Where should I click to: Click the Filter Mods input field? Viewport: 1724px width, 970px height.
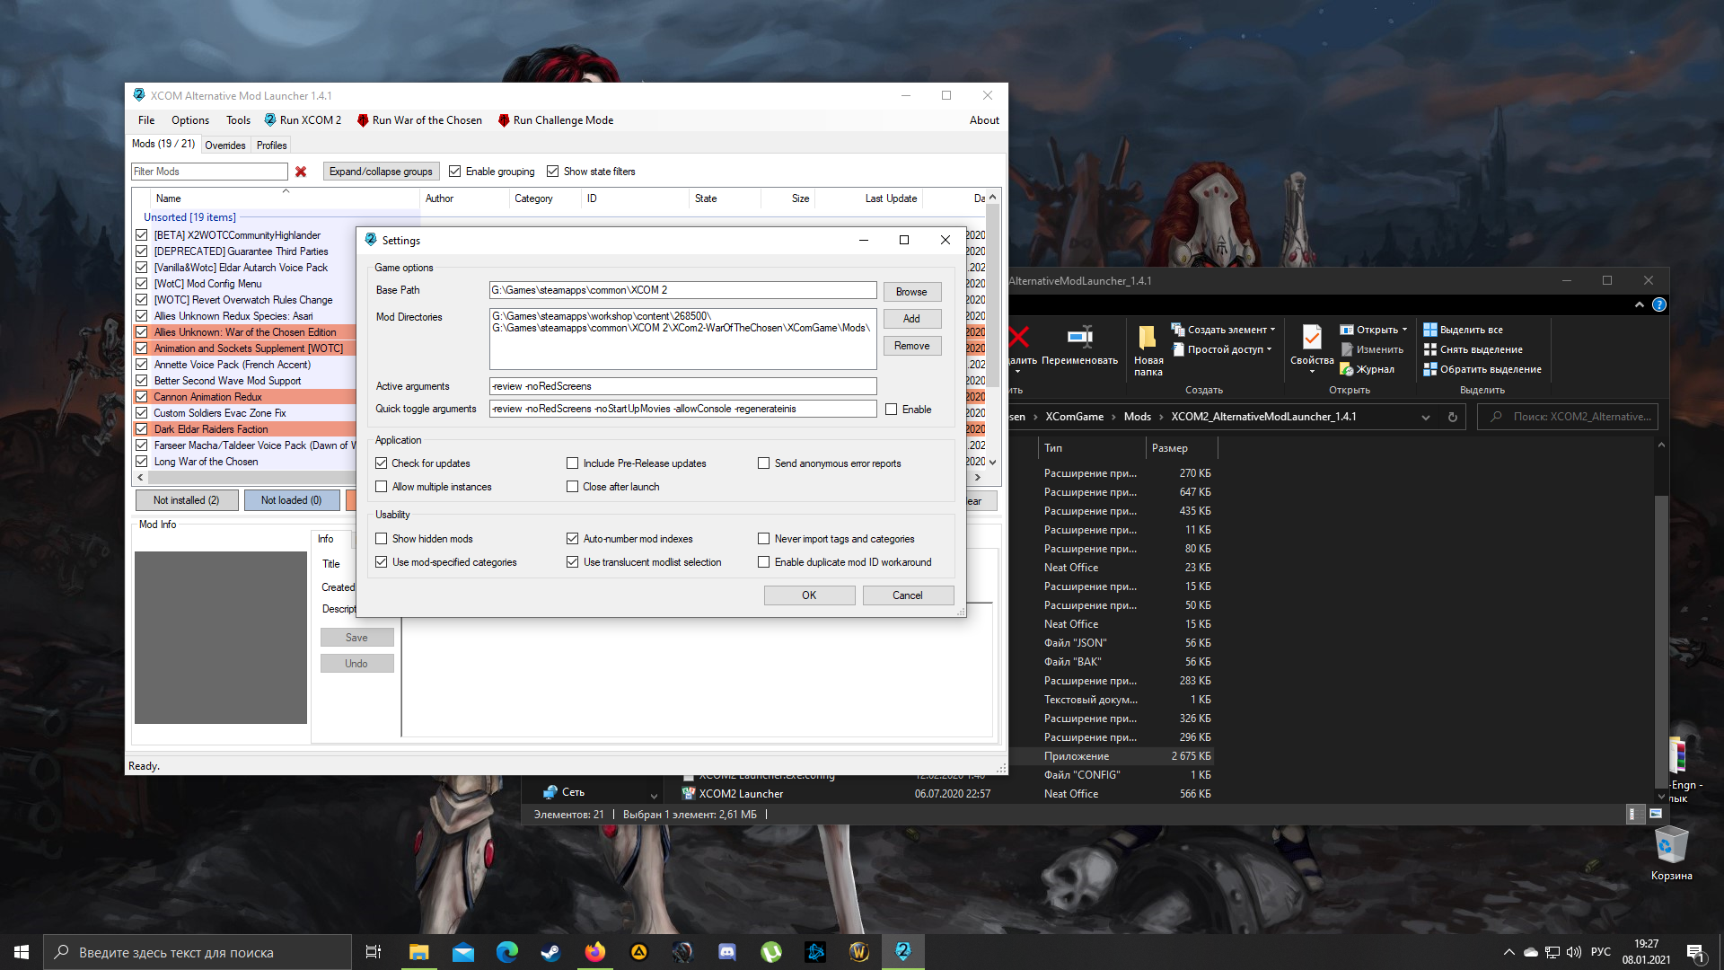(209, 172)
